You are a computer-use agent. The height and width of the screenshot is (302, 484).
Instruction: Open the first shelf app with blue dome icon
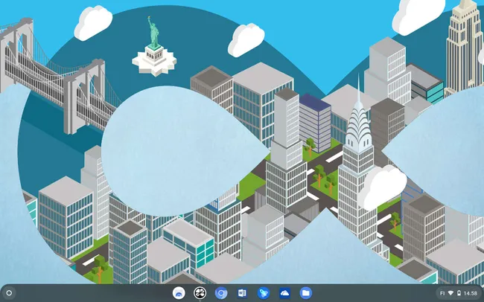tap(179, 293)
